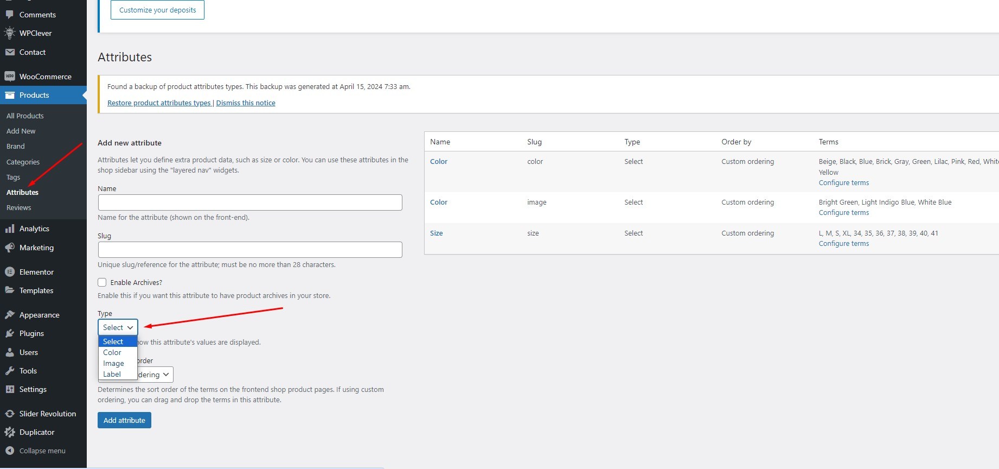This screenshot has width=999, height=469.
Task: Click into the attribute Name input field
Action: [x=250, y=202]
